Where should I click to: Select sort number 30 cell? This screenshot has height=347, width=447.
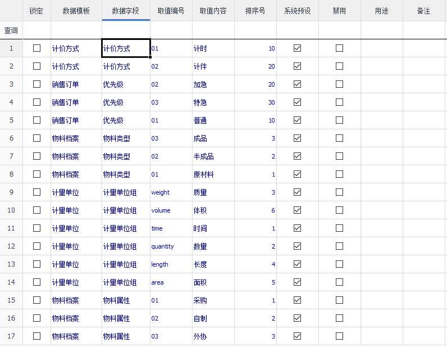point(256,102)
